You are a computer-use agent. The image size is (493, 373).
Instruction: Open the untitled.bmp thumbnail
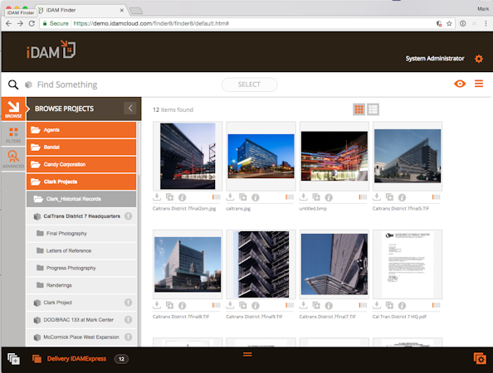(334, 156)
